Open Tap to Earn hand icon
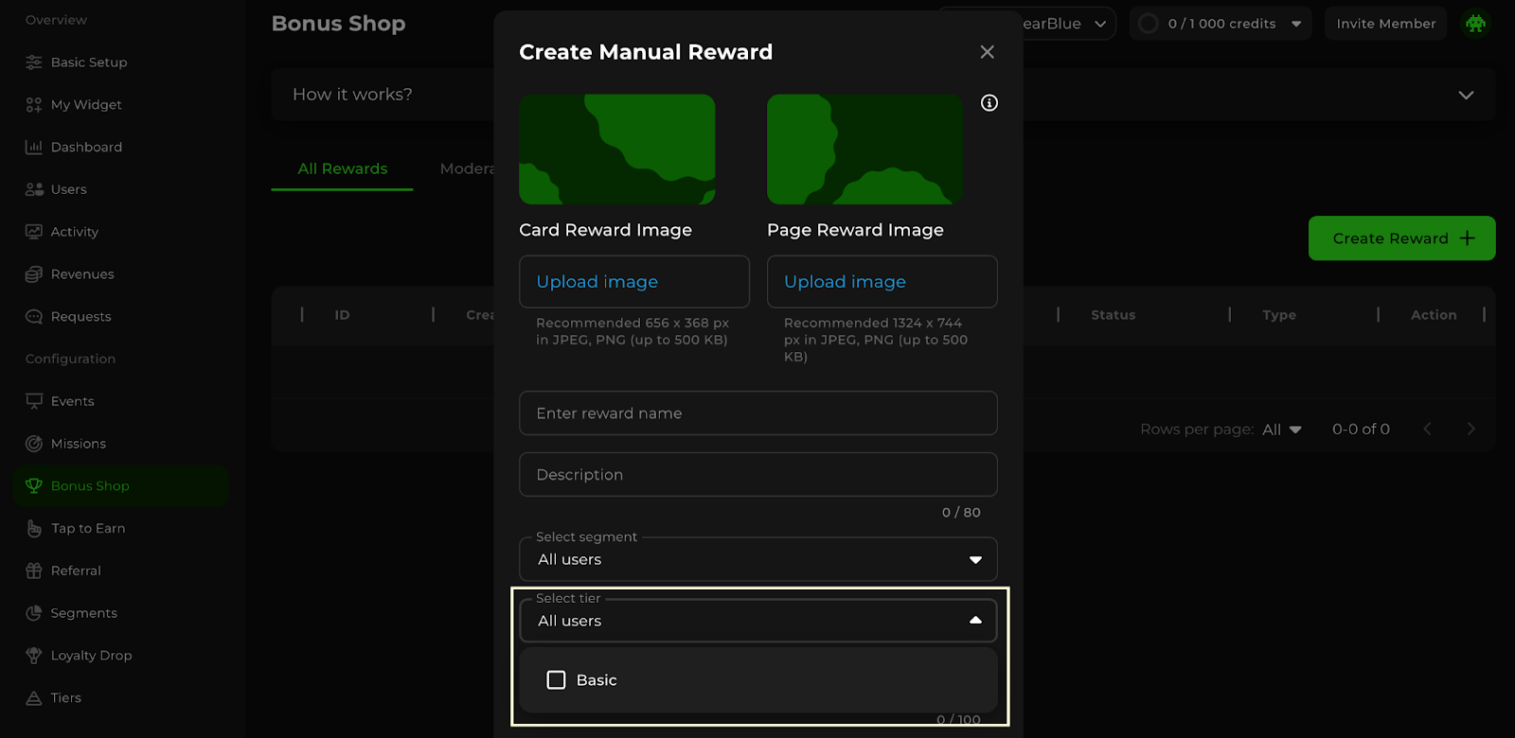 [34, 529]
